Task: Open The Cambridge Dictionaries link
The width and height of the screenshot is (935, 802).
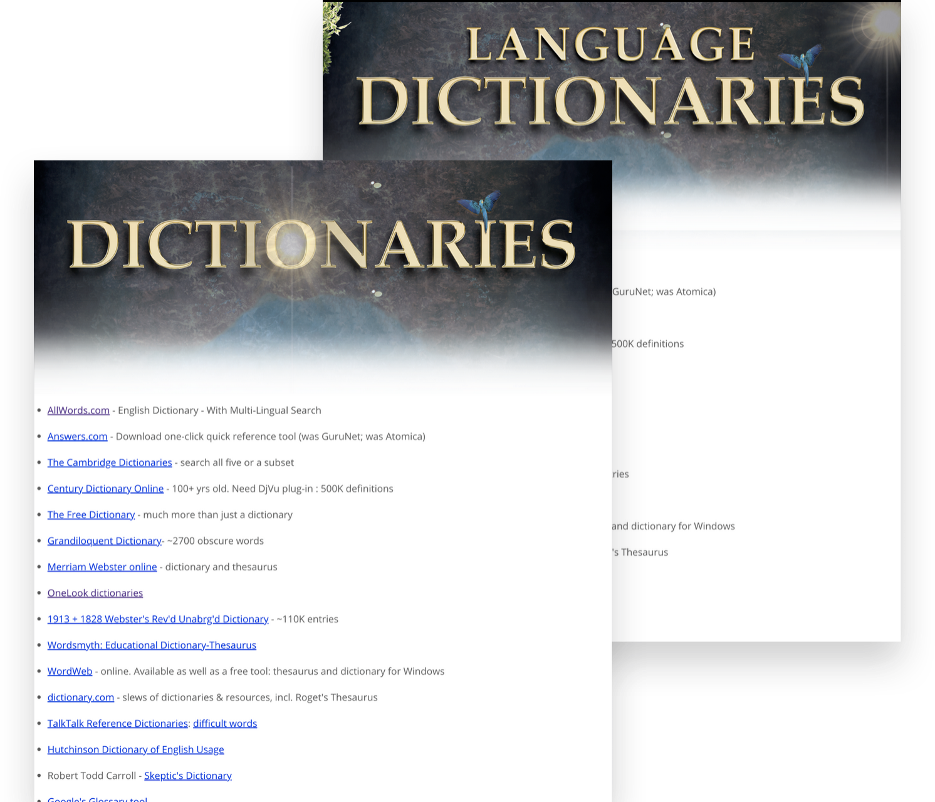Action: point(110,462)
